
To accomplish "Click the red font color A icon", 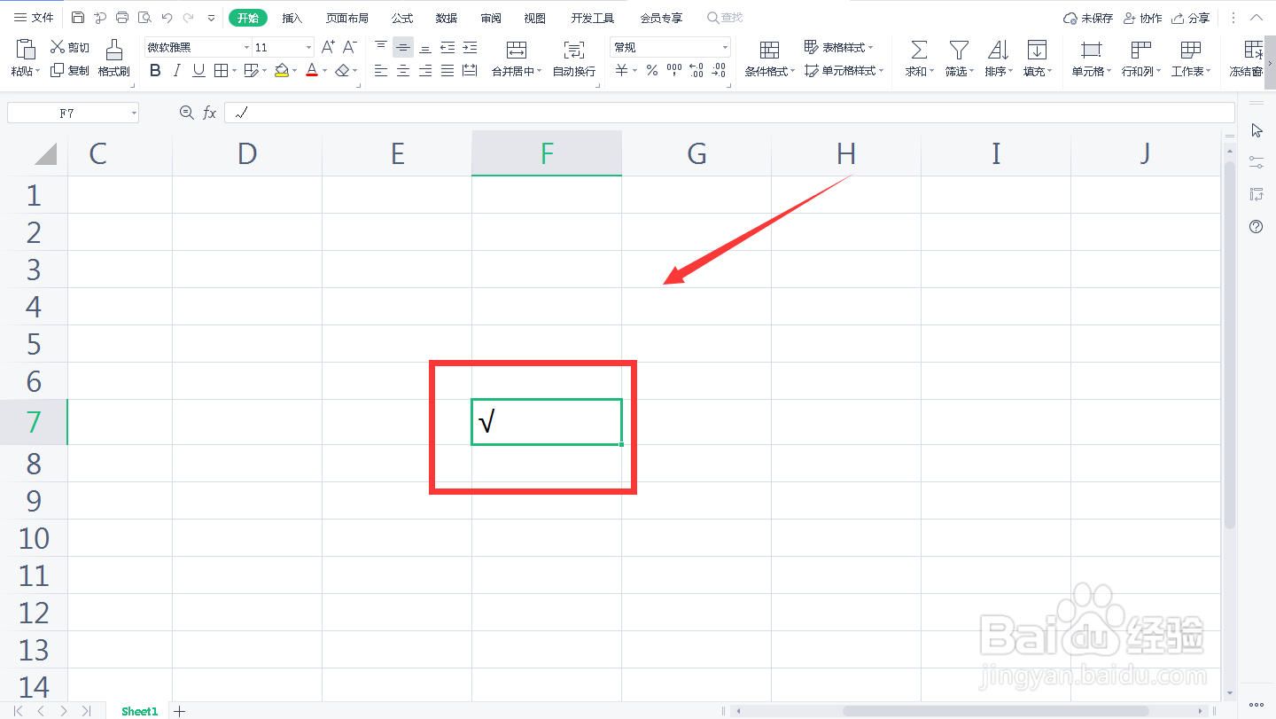I will tap(312, 70).
